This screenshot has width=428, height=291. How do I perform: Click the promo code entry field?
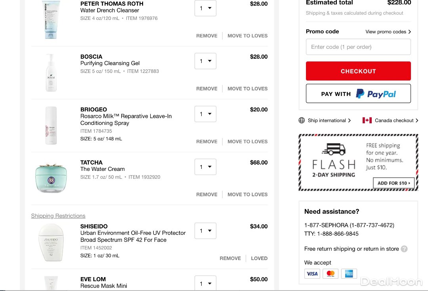(x=358, y=47)
